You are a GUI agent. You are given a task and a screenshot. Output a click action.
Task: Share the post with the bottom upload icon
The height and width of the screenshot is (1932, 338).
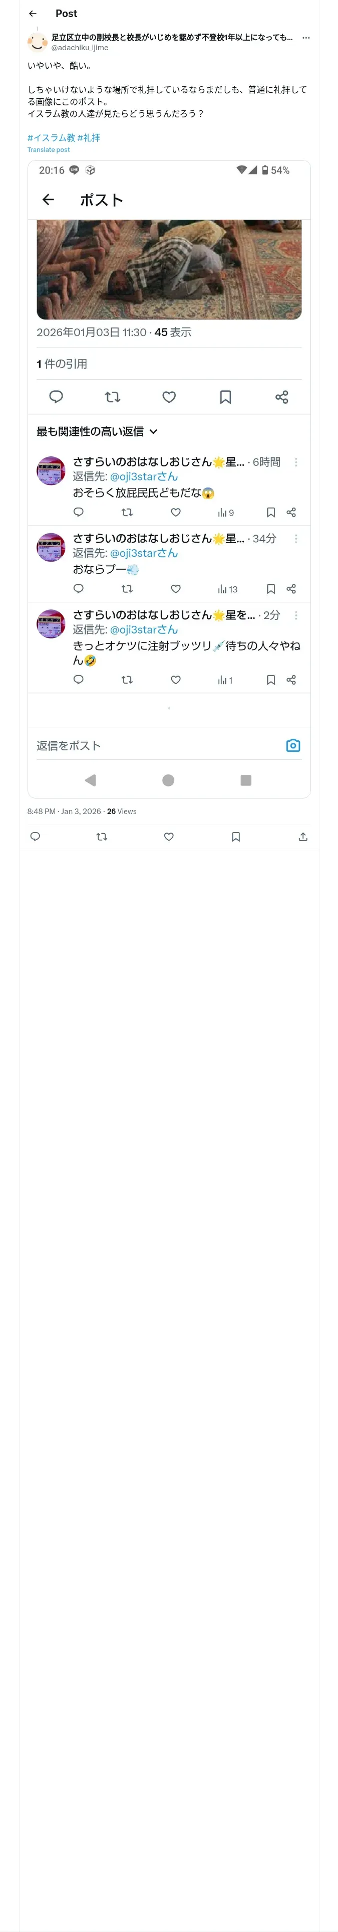303,836
